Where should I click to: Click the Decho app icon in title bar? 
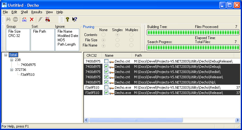(4, 5)
